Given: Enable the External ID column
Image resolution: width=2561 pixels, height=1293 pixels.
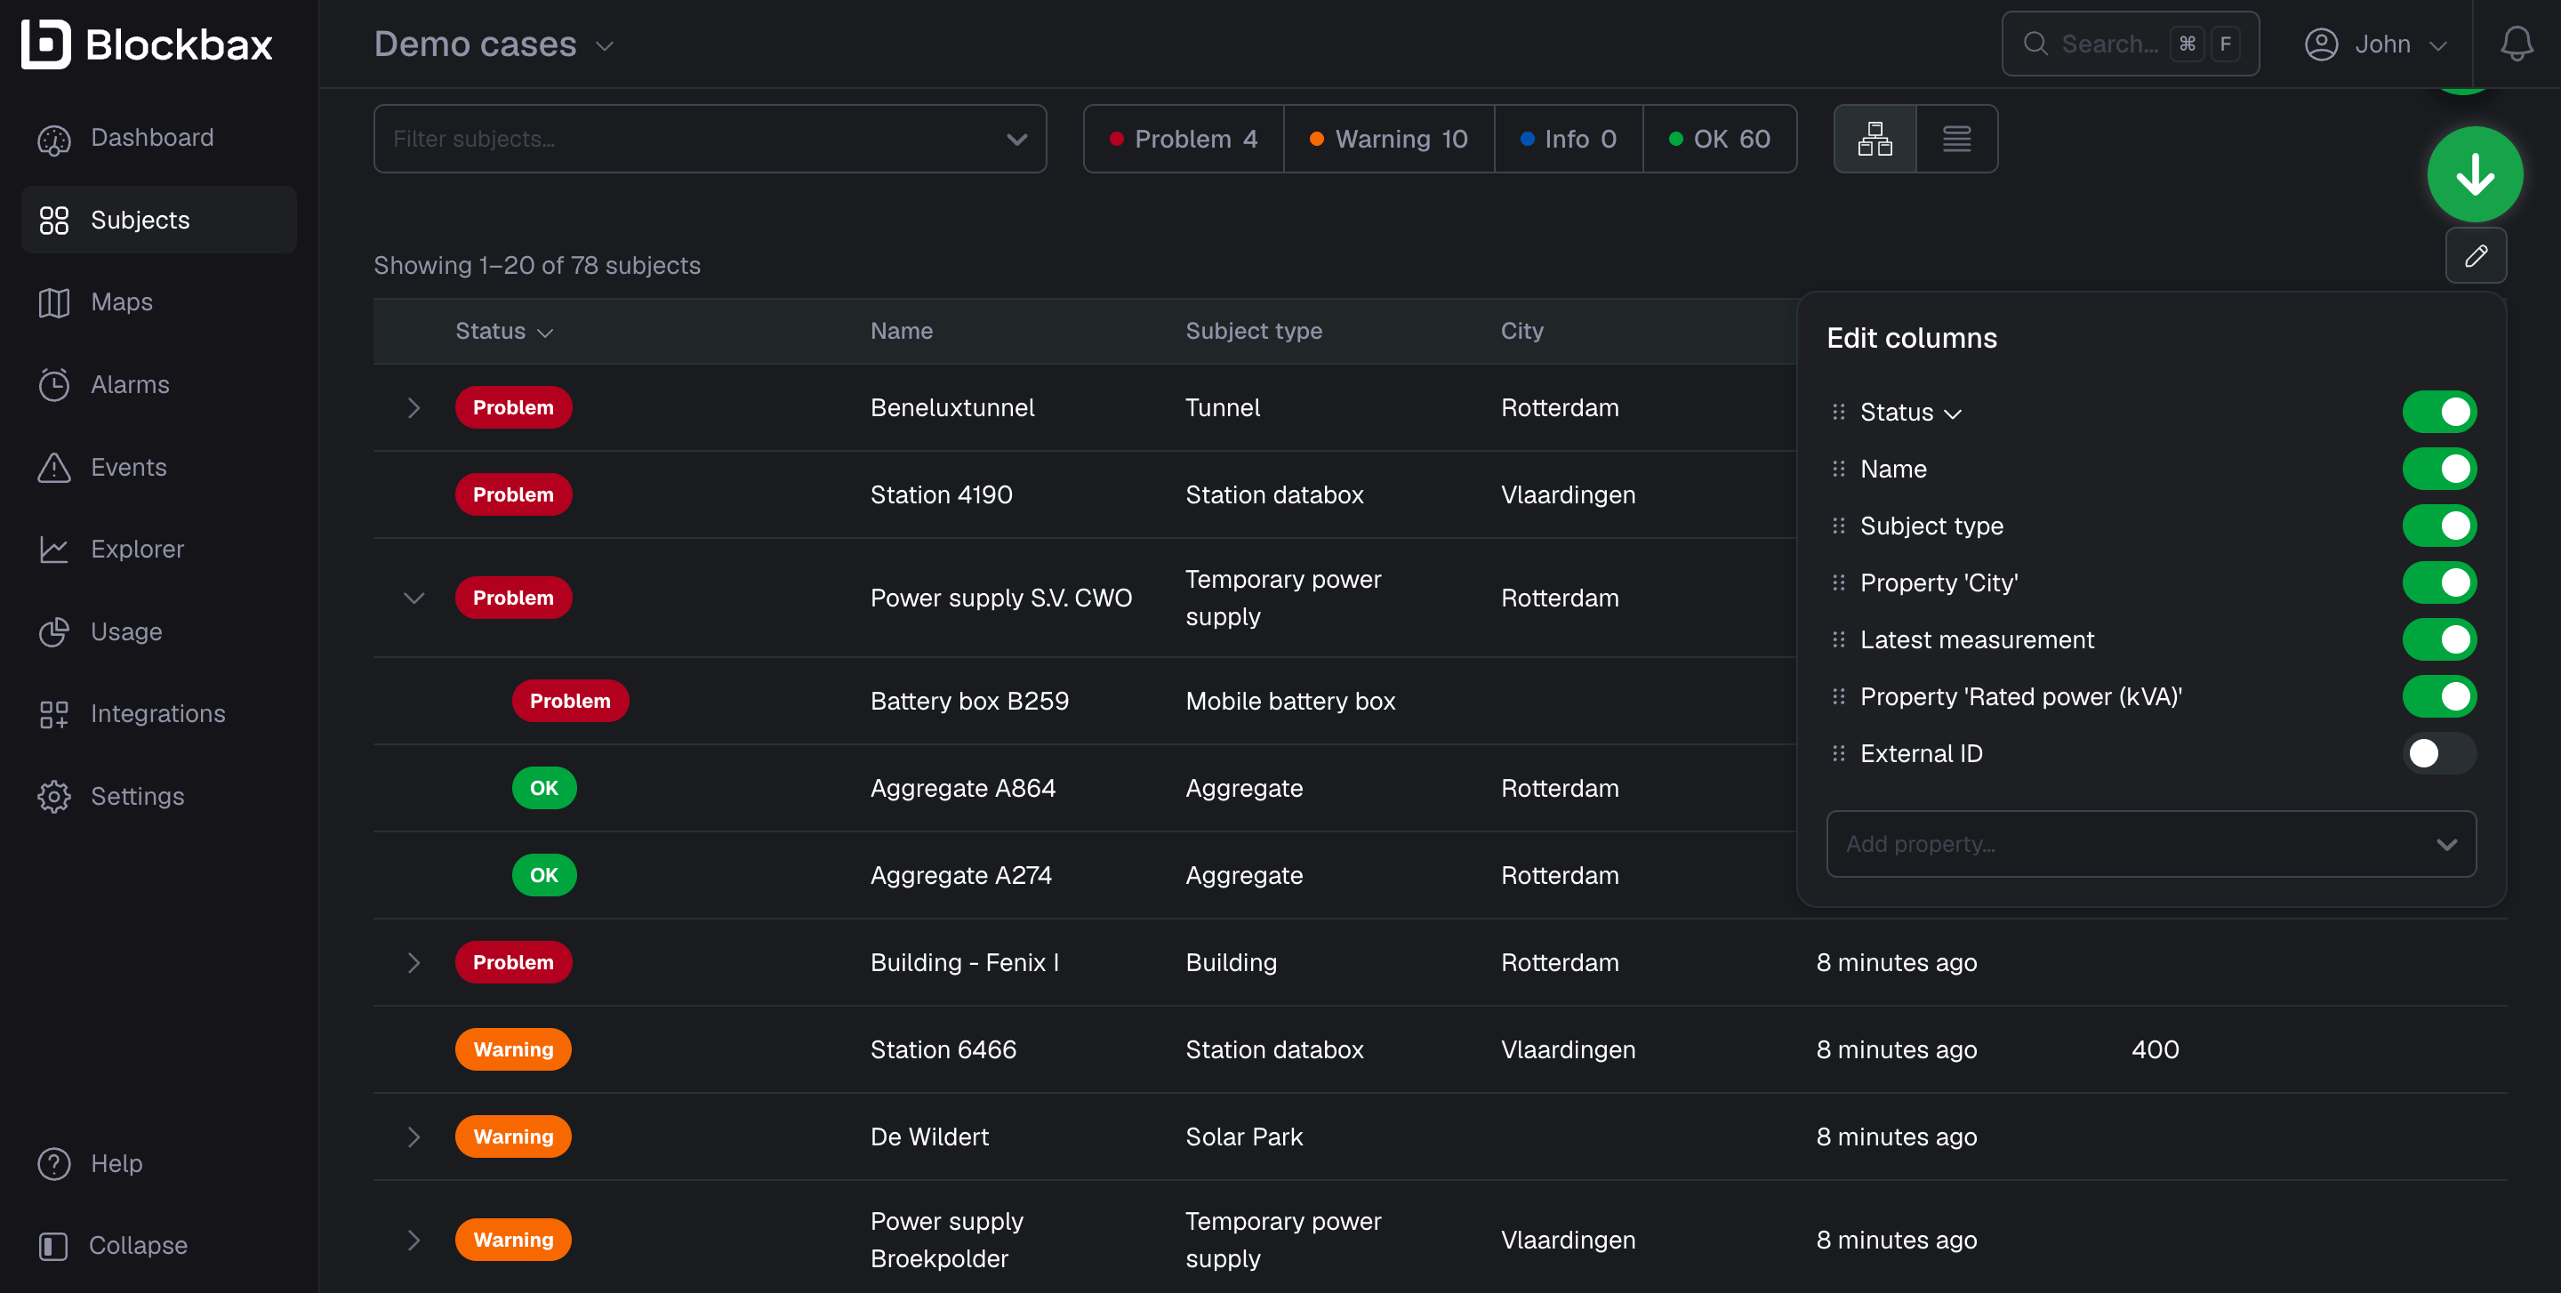Looking at the screenshot, I should point(2438,753).
